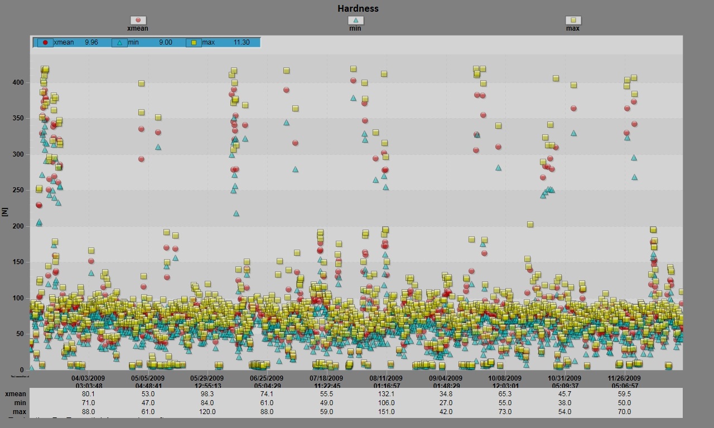Select the min row label in data table
The image size is (714, 428).
tap(20, 403)
